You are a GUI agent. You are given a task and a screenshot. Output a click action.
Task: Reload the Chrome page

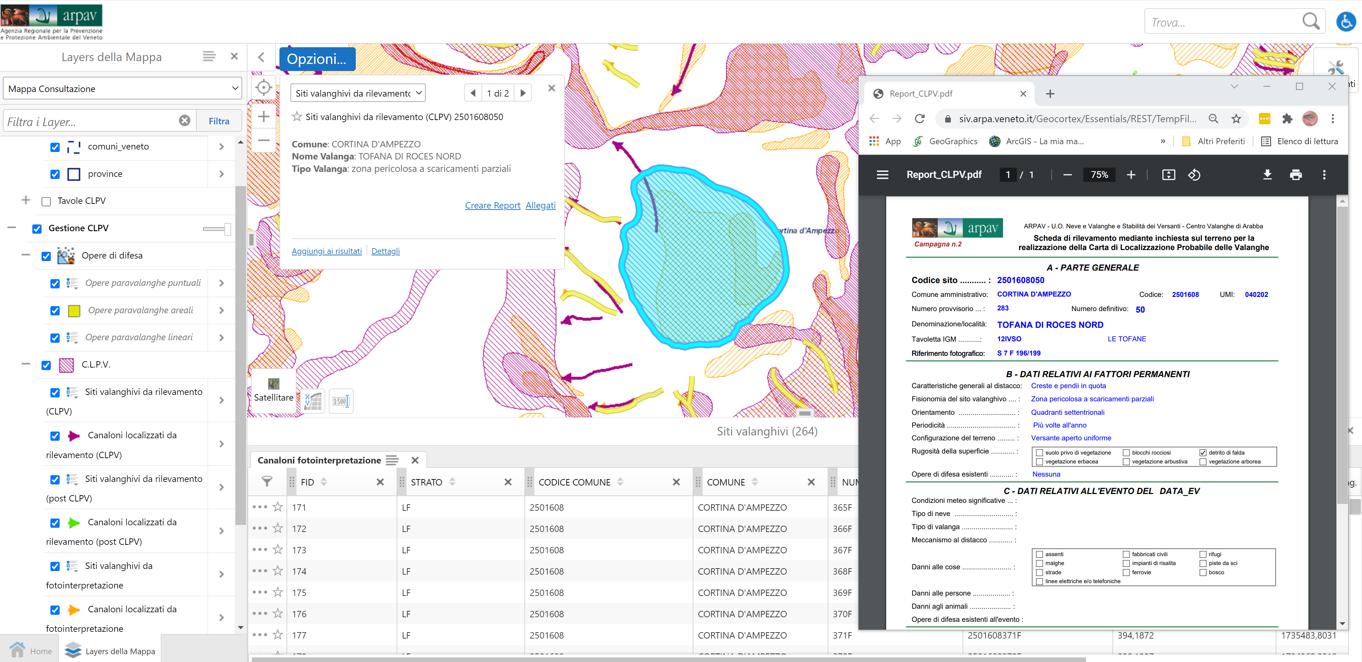tap(920, 118)
